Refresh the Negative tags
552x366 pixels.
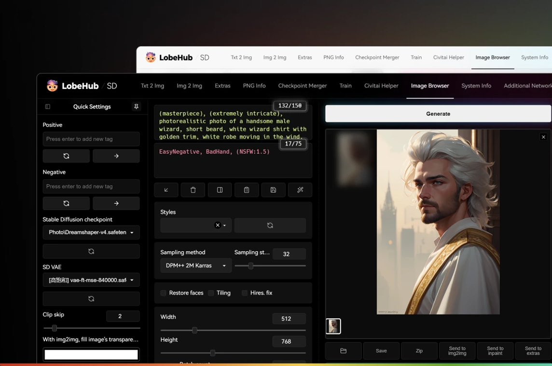66,203
